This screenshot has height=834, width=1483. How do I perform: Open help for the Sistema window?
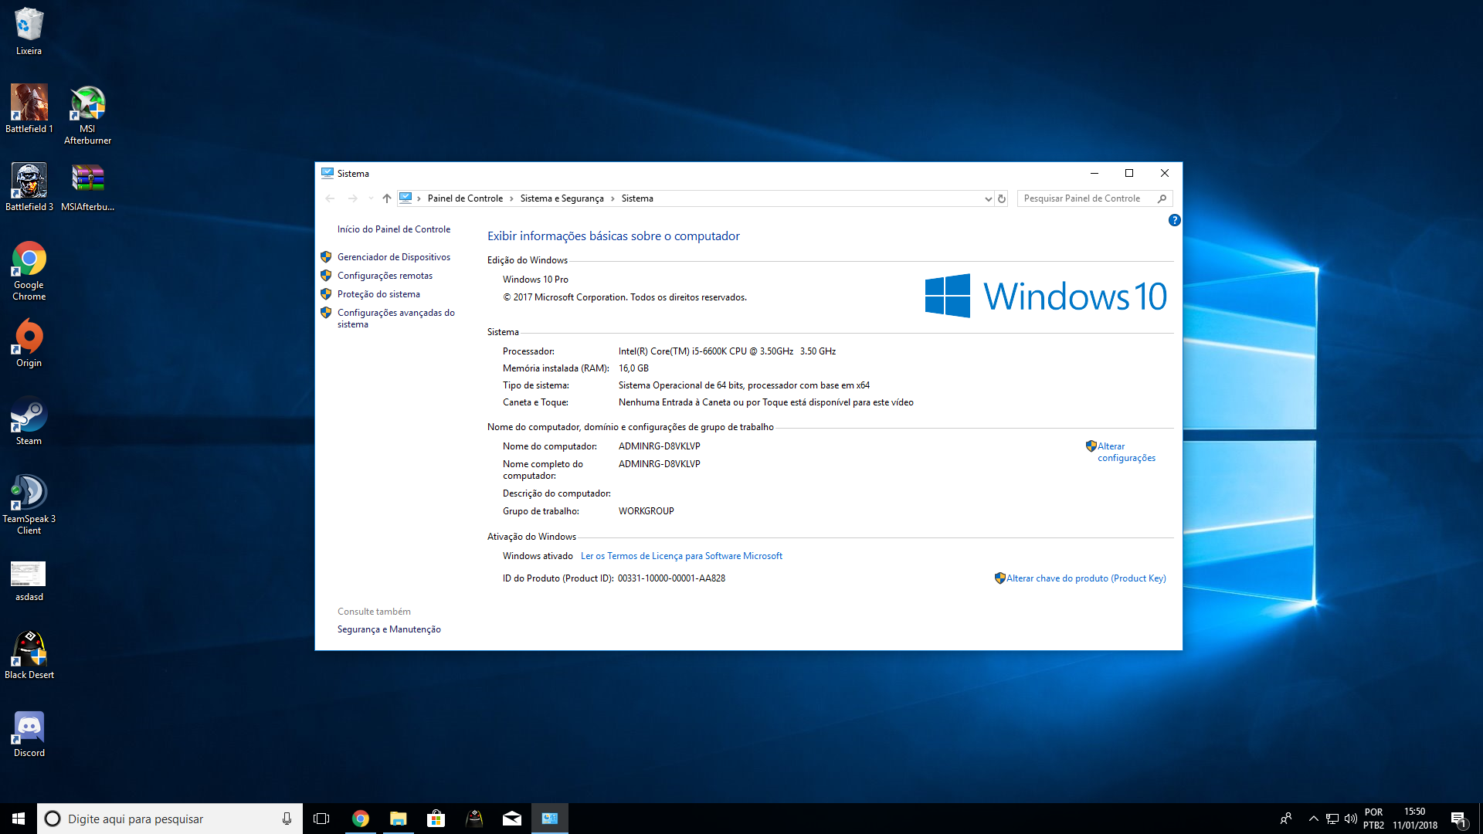pos(1174,220)
